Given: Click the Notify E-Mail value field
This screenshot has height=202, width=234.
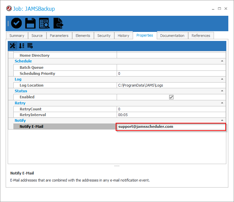Looking at the screenshot, I should pyautogui.click(x=171, y=127).
